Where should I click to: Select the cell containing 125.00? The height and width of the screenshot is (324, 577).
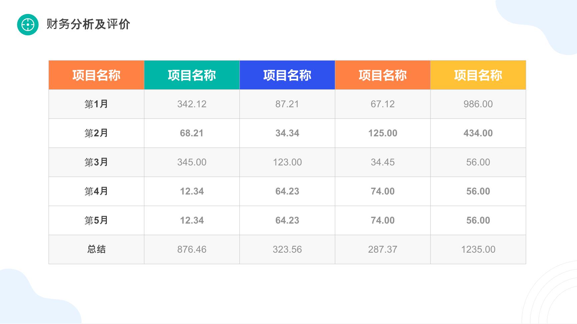click(383, 133)
